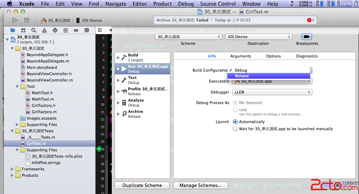Screen dimensions: 359x194
Task: Toggle the Breakpoints button in scheme sheet
Action: click(307, 37)
